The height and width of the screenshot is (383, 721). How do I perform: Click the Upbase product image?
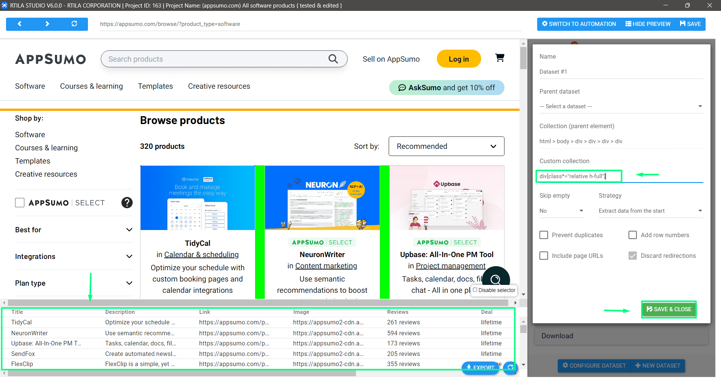click(x=447, y=198)
